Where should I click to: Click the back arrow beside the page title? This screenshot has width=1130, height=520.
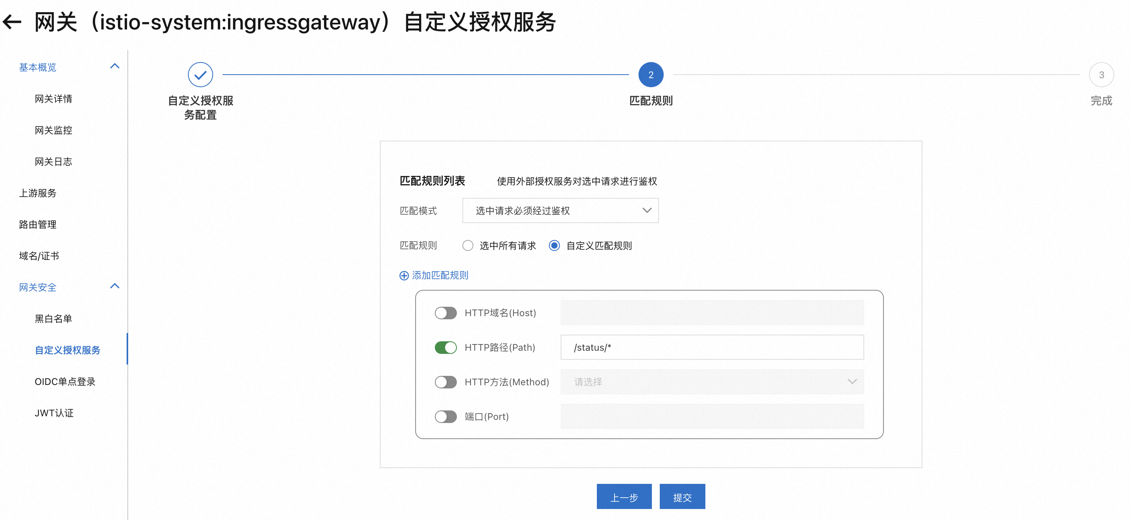pyautogui.click(x=12, y=22)
